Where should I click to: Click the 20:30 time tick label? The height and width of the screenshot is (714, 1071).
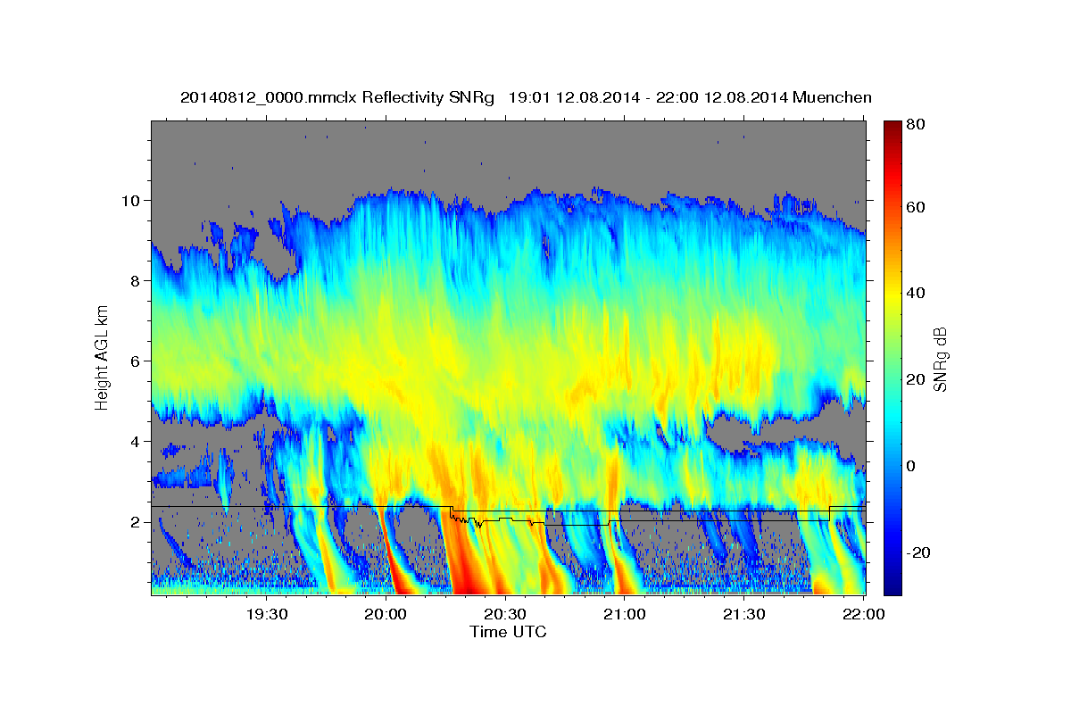pos(504,614)
